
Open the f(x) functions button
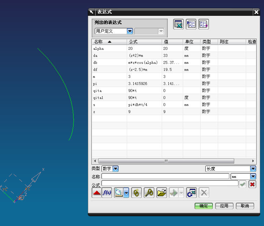(107, 193)
